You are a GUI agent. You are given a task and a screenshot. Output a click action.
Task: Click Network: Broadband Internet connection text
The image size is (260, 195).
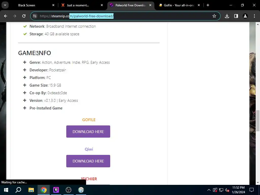(63, 26)
